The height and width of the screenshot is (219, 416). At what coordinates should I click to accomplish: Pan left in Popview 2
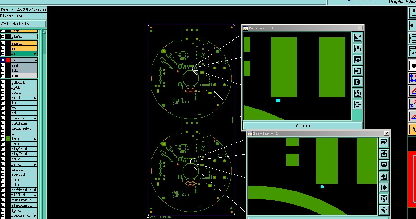point(384,176)
